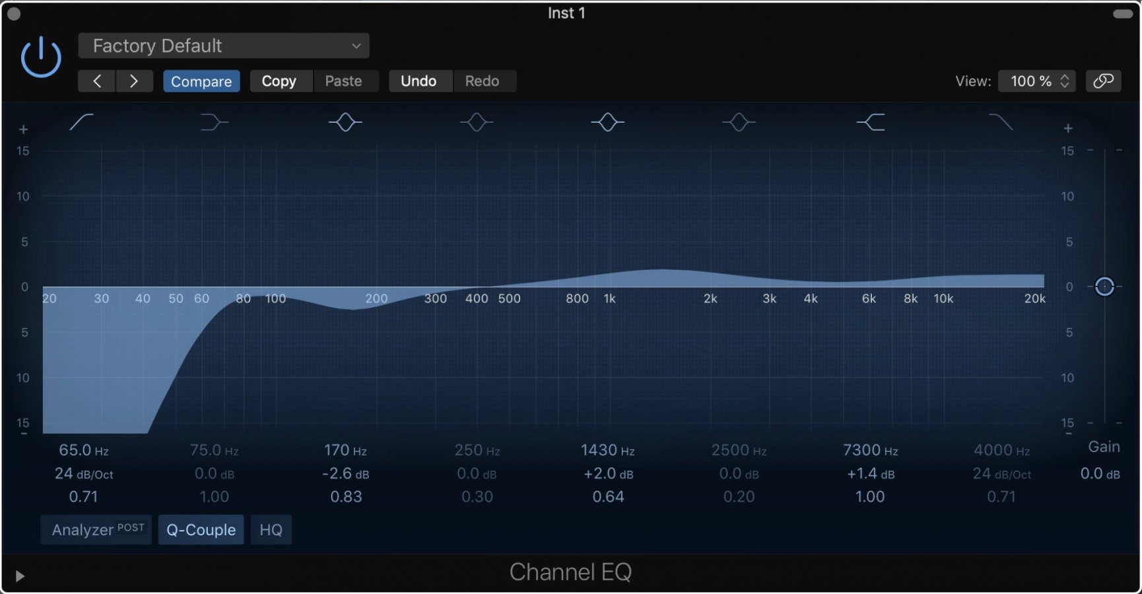This screenshot has height=594, width=1142.
Task: Enable HQ mode
Action: [x=271, y=529]
